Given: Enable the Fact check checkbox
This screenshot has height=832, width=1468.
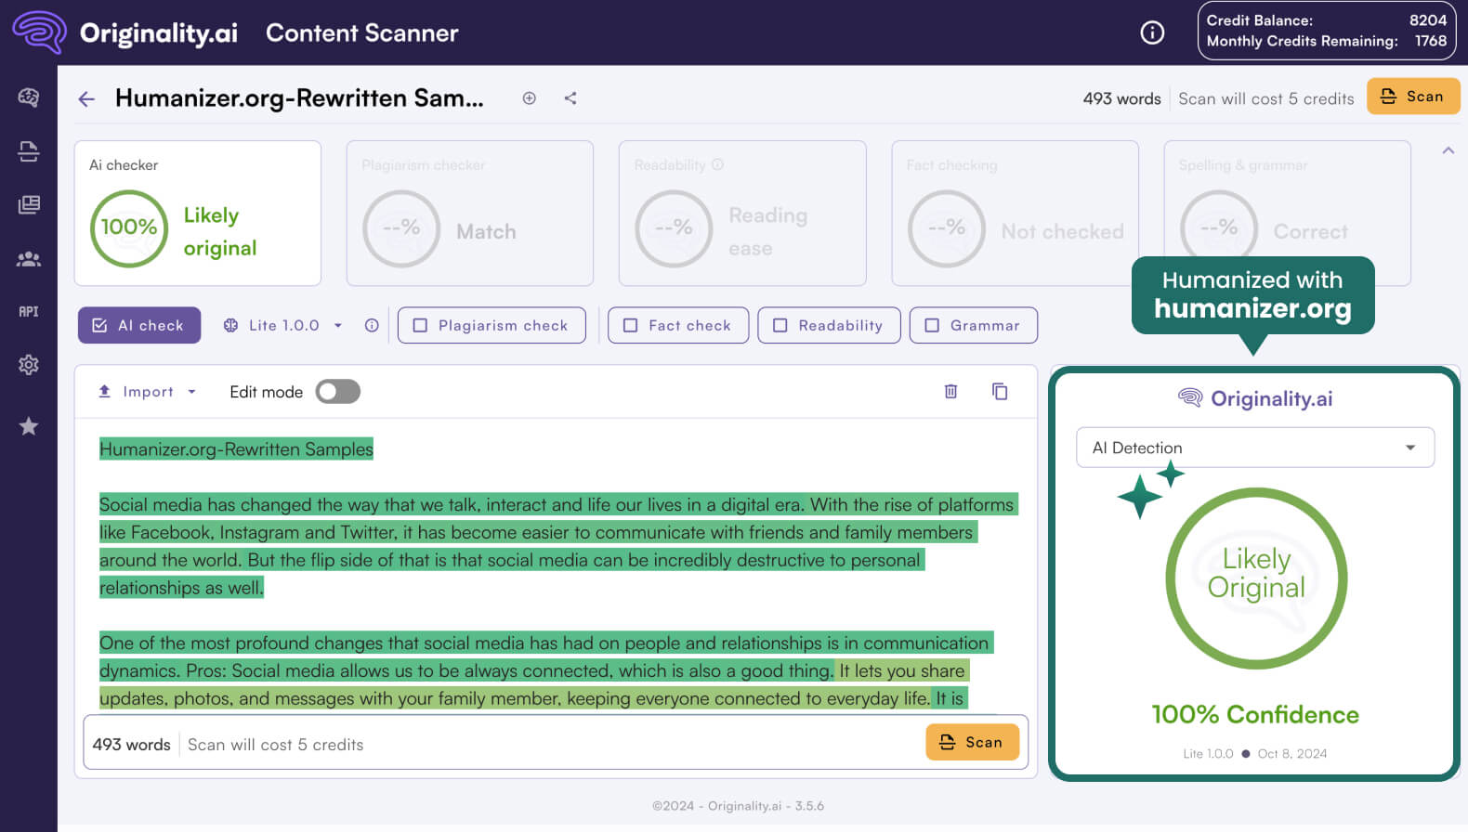Looking at the screenshot, I should point(631,326).
